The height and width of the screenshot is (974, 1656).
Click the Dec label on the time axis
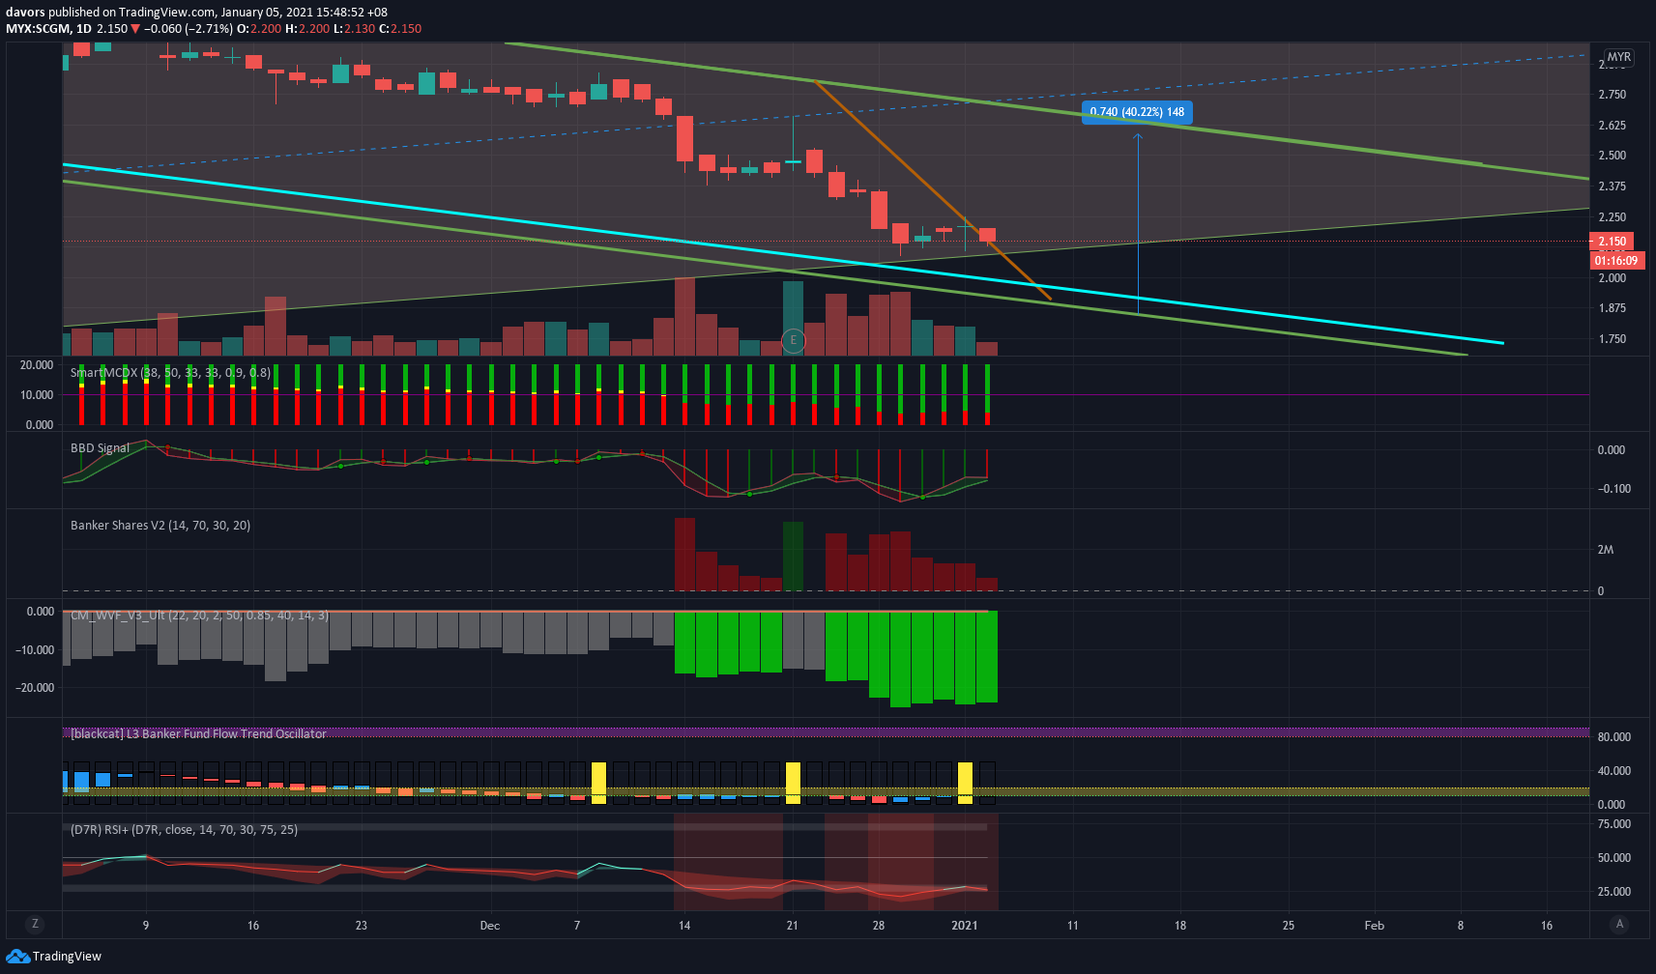pyautogui.click(x=490, y=926)
